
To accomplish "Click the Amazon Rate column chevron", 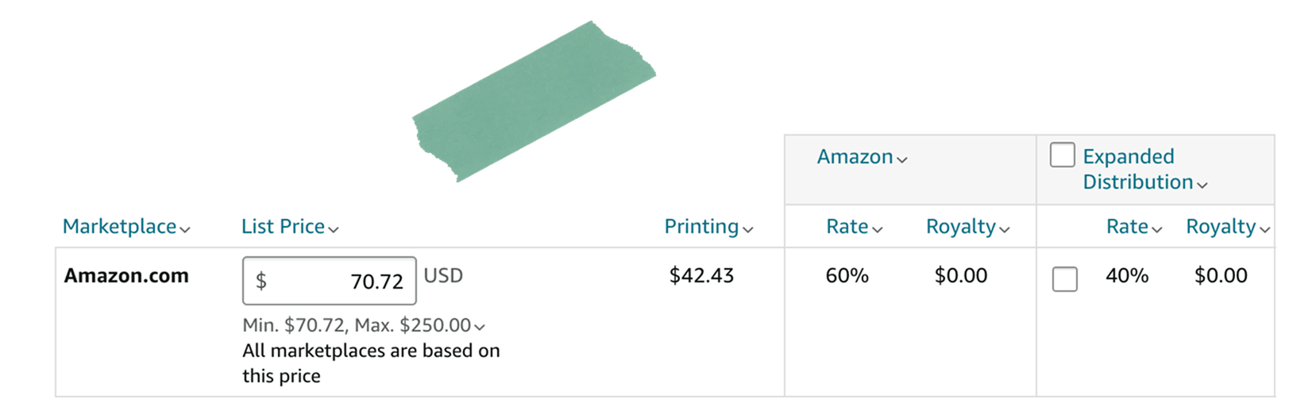I will pos(878,230).
